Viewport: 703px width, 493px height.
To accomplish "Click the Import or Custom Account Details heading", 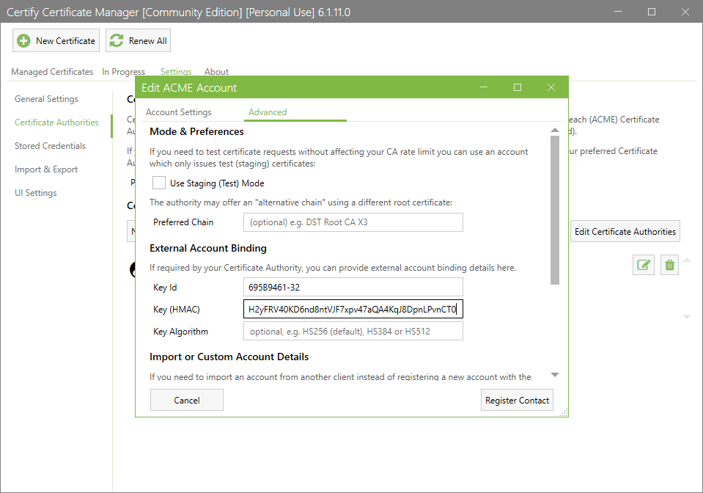I will tap(229, 357).
